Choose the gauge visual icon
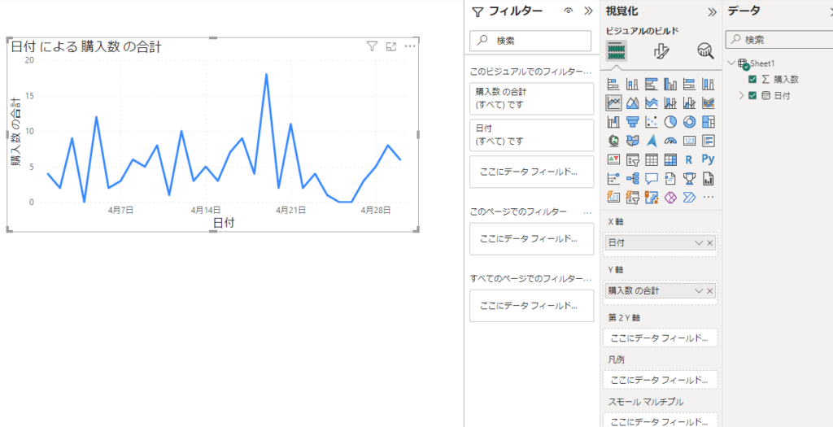833x427 pixels. pyautogui.click(x=671, y=141)
